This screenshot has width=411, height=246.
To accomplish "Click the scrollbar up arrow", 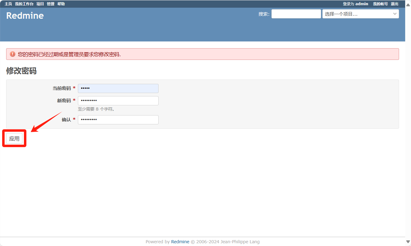I will tap(408, 4).
